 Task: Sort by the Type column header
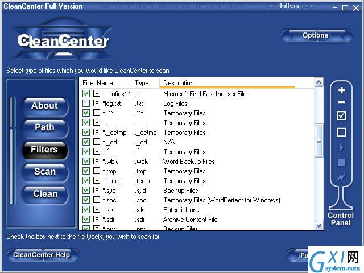coord(146,83)
